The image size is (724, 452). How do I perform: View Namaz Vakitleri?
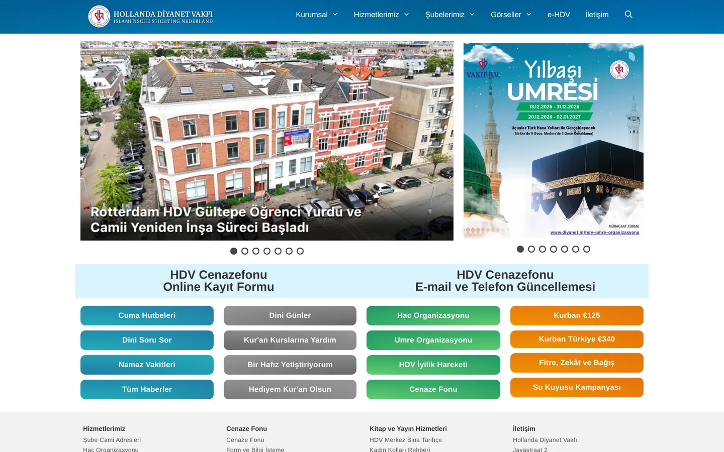click(147, 365)
